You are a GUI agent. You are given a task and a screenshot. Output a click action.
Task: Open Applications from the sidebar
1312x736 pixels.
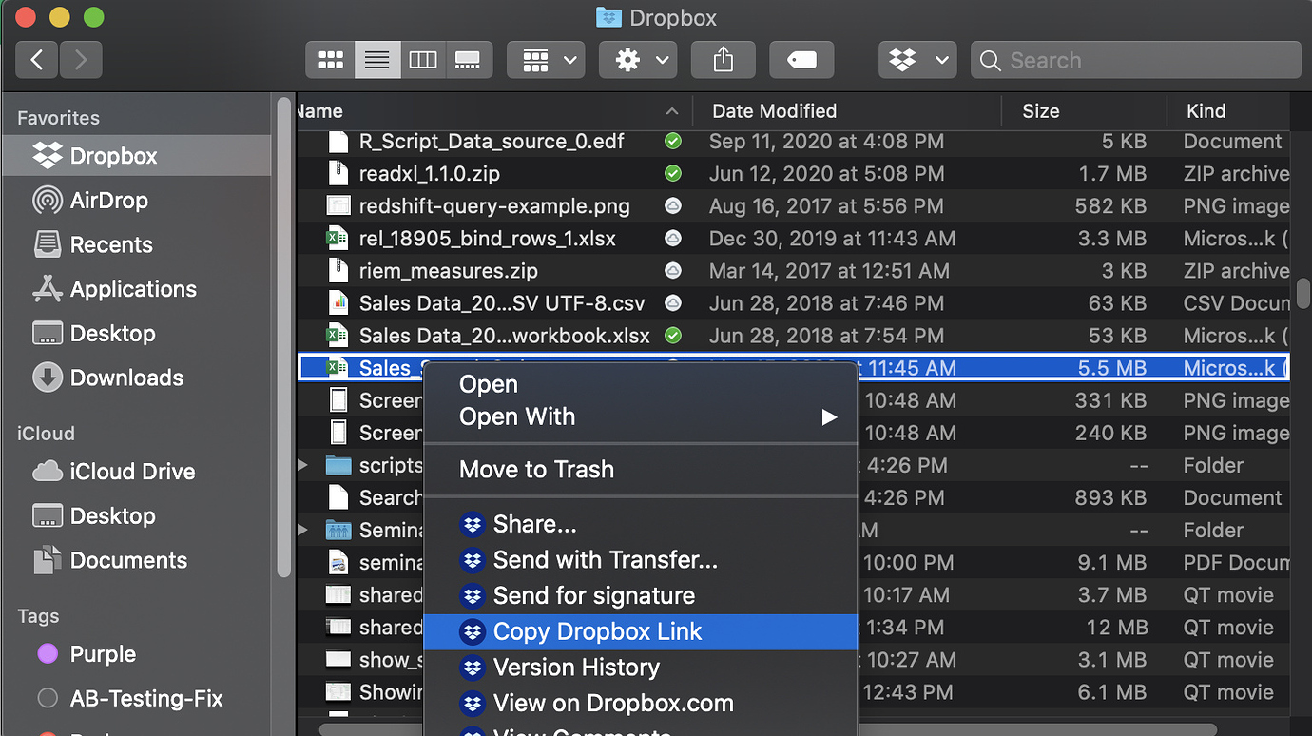pyautogui.click(x=136, y=289)
